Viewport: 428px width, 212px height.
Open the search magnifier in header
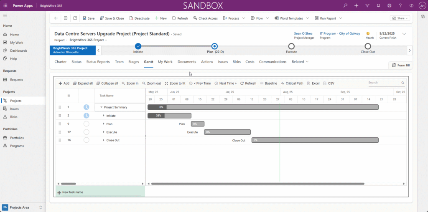[x=345, y=5]
